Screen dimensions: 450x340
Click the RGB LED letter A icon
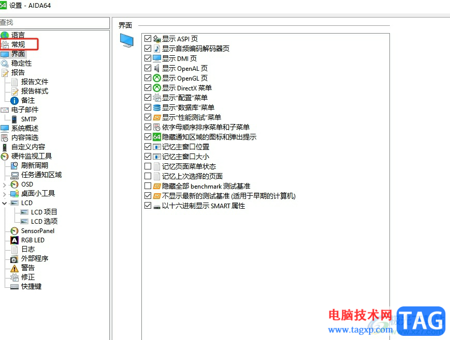tap(14, 240)
